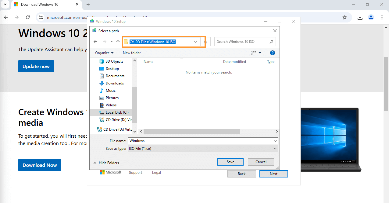Click the up-one-level arrow in the save dialog

118,42
